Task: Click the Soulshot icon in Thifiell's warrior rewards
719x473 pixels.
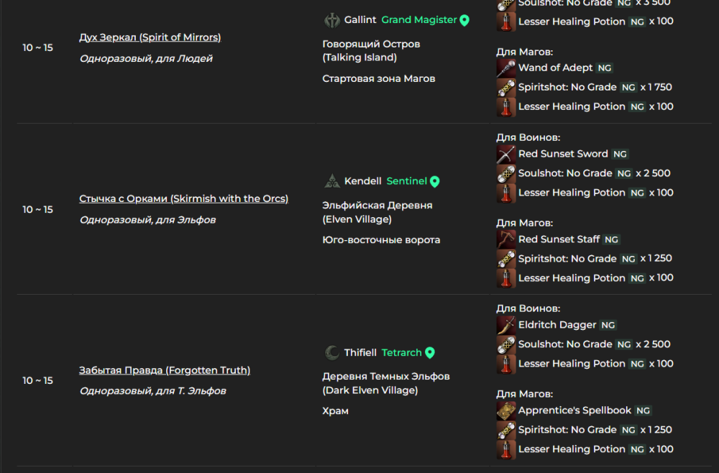Action: [x=506, y=344]
